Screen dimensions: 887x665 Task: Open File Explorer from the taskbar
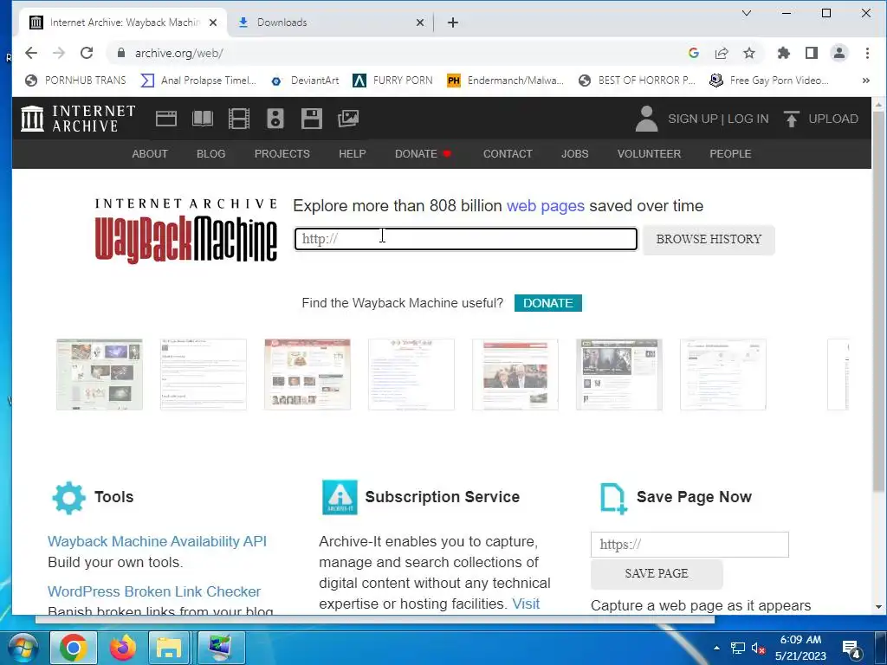pyautogui.click(x=169, y=648)
